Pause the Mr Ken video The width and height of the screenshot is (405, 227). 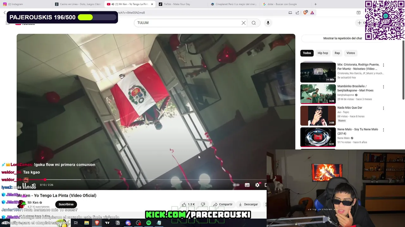(x=24, y=185)
